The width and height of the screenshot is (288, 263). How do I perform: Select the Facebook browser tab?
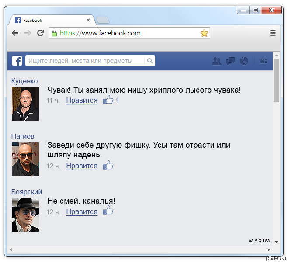point(52,20)
